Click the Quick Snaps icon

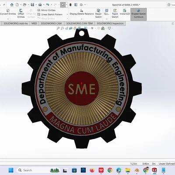107,12
